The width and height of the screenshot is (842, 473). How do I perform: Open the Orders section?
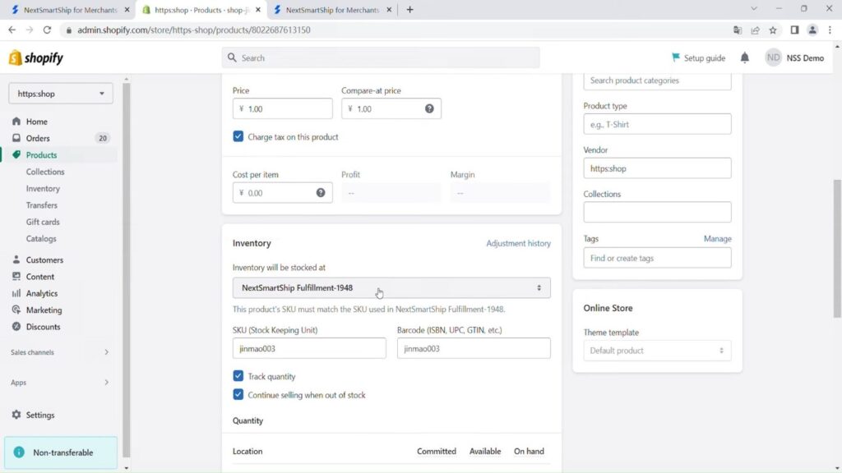tap(38, 138)
